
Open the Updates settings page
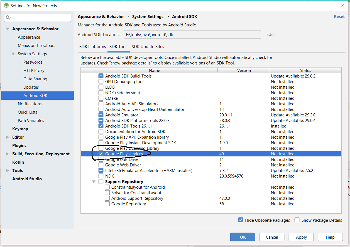31,87
